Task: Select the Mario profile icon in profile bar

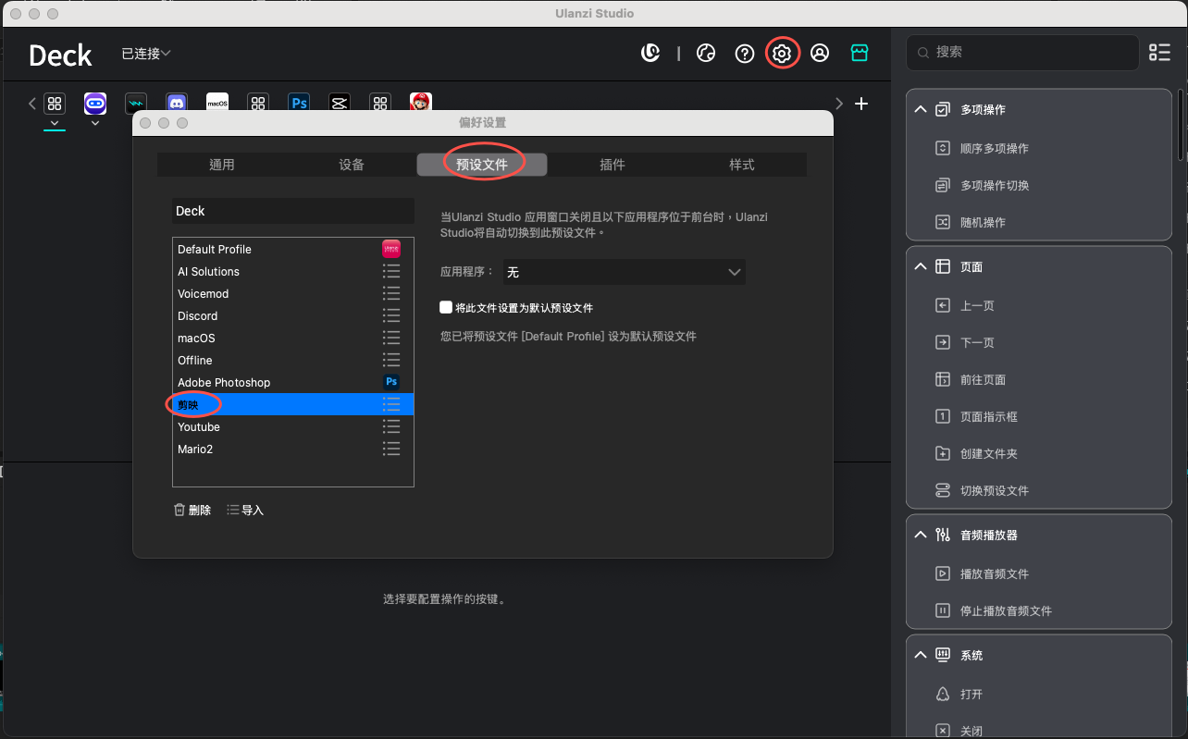Action: point(421,102)
